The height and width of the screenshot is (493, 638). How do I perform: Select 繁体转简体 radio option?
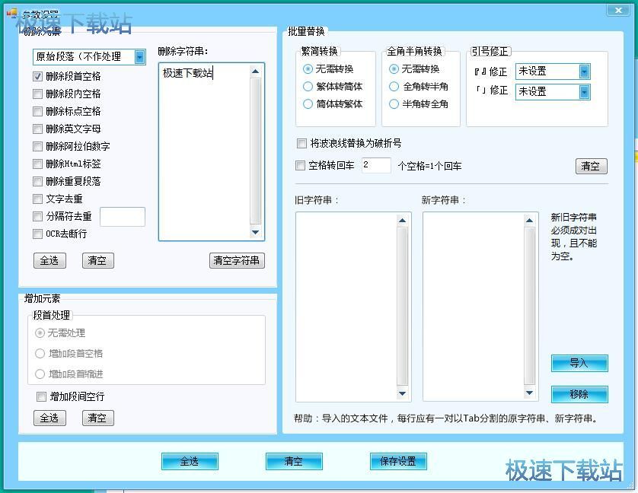pos(308,87)
